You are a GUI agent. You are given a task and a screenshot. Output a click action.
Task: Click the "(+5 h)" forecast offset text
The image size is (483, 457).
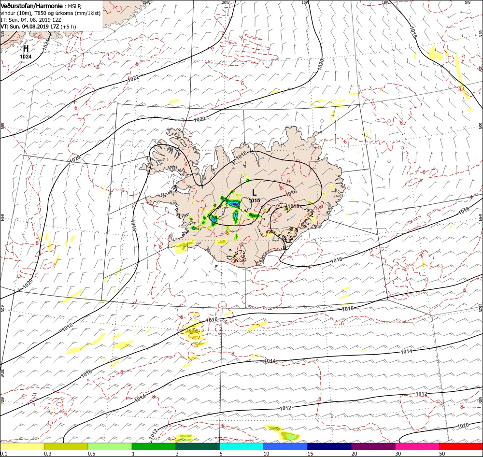tap(68, 27)
